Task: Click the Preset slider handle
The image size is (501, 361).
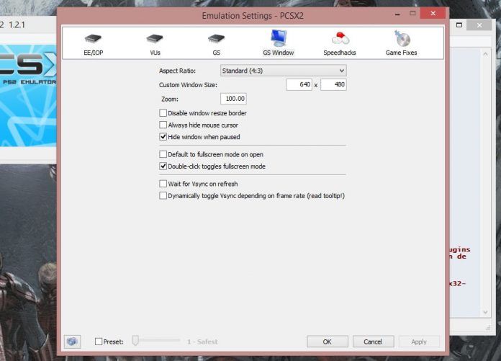Action: (135, 341)
